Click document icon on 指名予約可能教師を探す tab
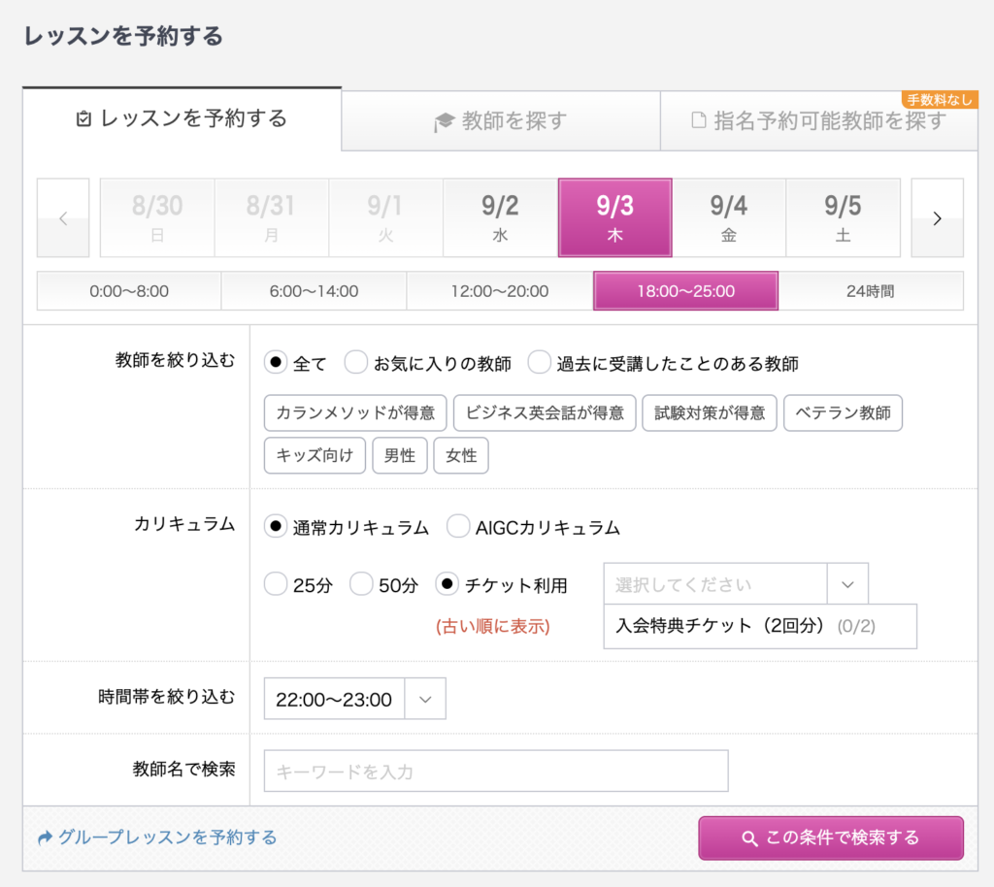 tap(699, 119)
